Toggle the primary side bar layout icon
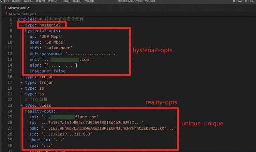Screen dimensions: 256x152 (x=235, y=1)
